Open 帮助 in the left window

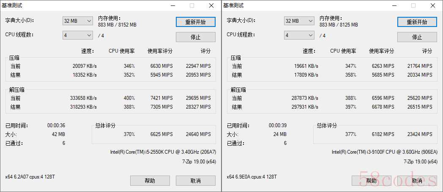[150, 181]
